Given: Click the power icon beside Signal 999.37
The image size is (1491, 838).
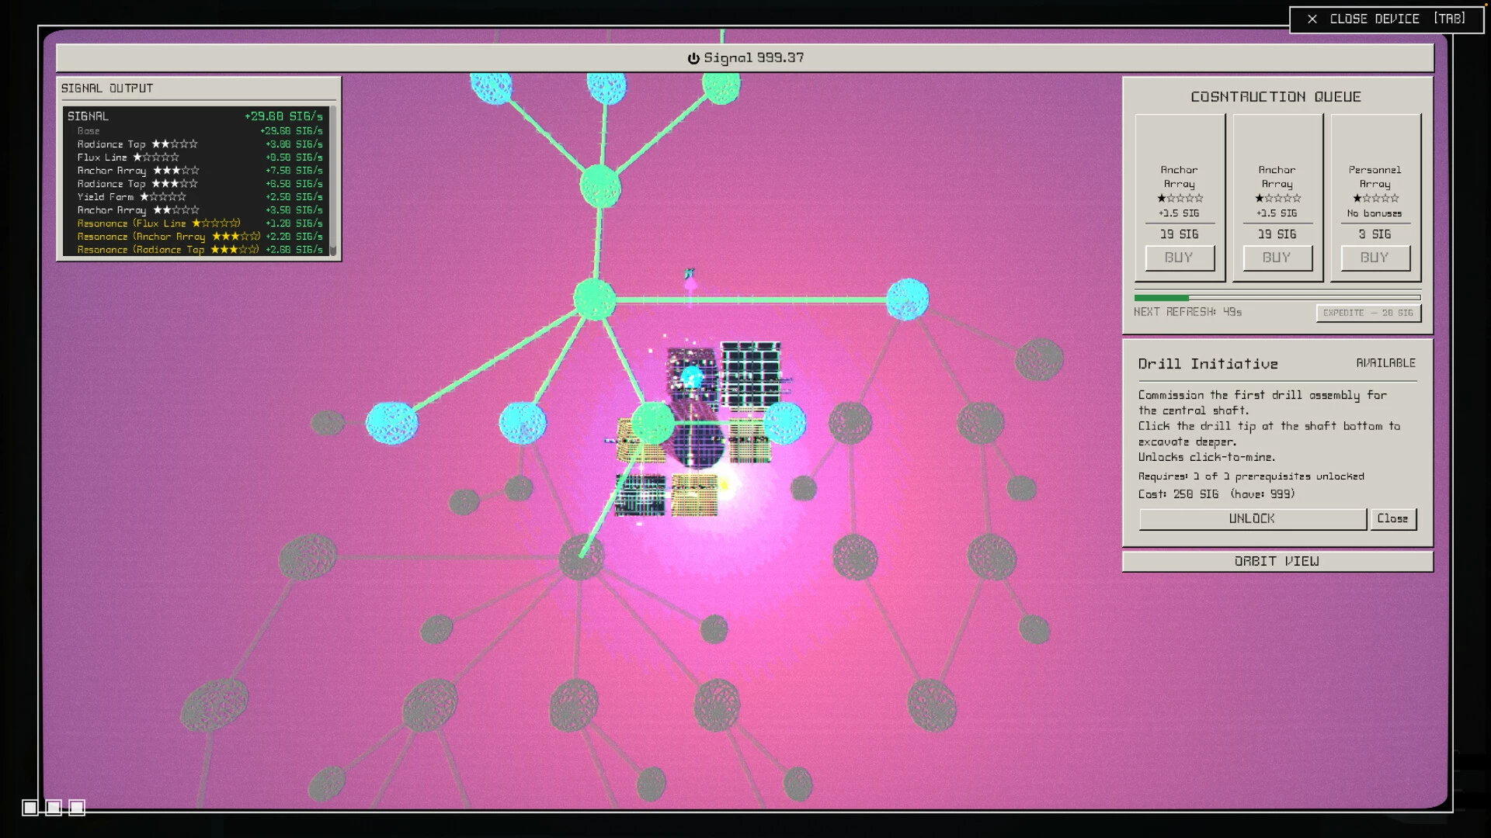Looking at the screenshot, I should [x=693, y=58].
